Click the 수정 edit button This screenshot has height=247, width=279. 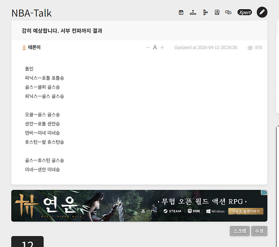259,231
